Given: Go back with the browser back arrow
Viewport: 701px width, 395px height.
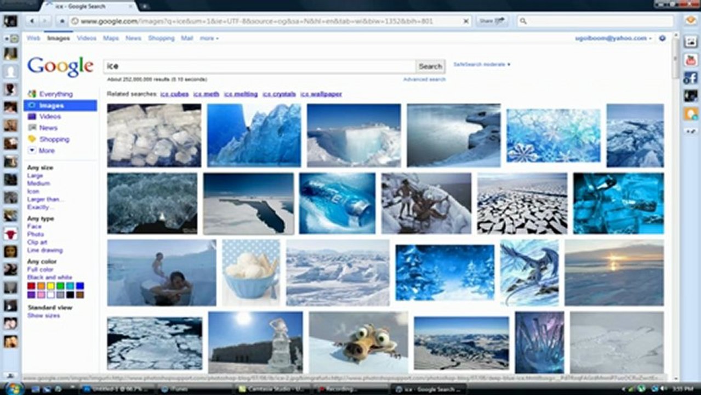Looking at the screenshot, I should (31, 21).
